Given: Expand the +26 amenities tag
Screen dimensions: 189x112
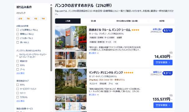Looking at the screenshot, I should pyautogui.click(x=116, y=84).
